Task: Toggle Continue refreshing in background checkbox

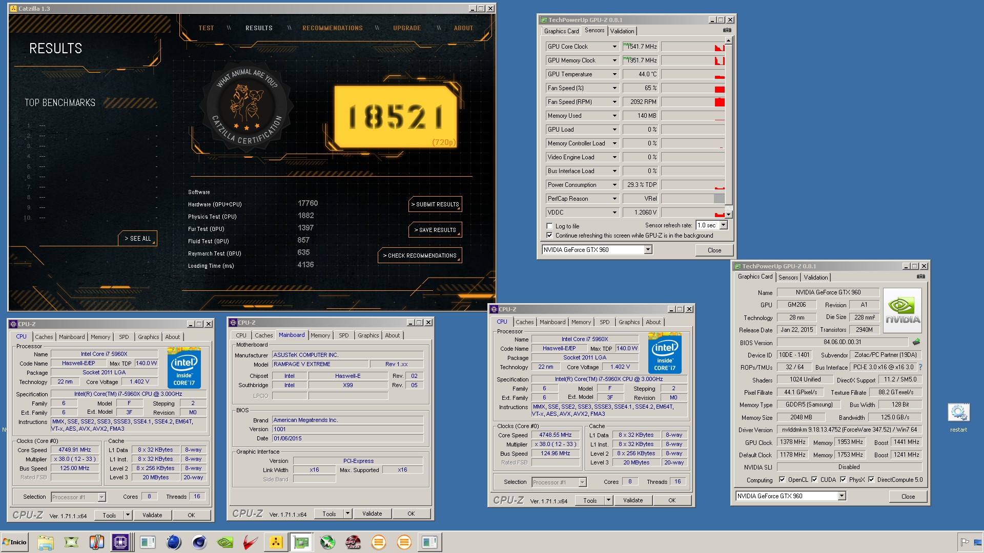Action: click(x=549, y=236)
